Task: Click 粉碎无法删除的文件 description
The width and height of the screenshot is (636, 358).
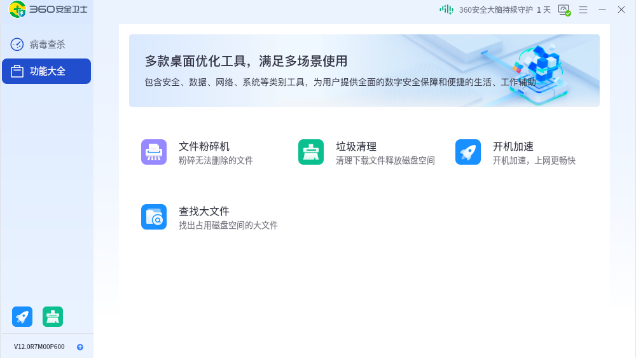Action: [216, 160]
